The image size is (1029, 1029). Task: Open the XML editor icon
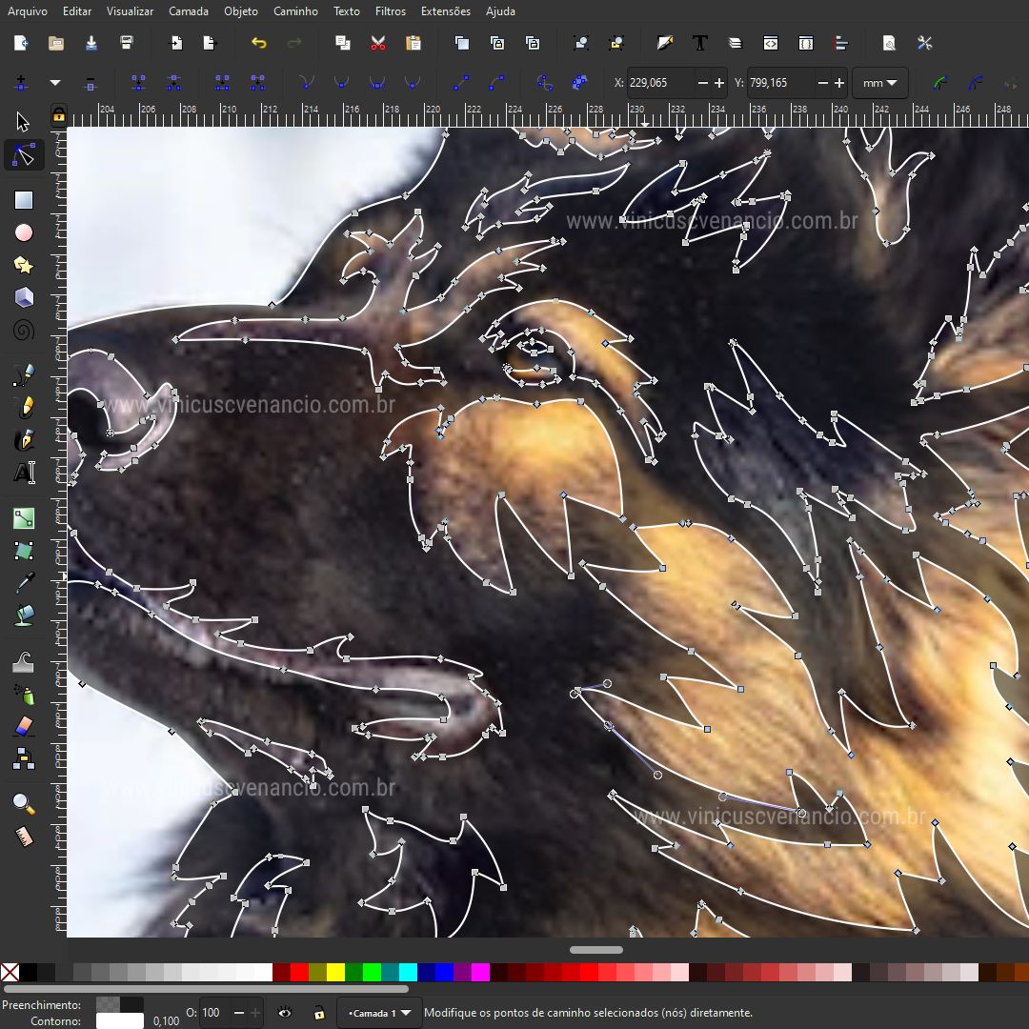(771, 43)
